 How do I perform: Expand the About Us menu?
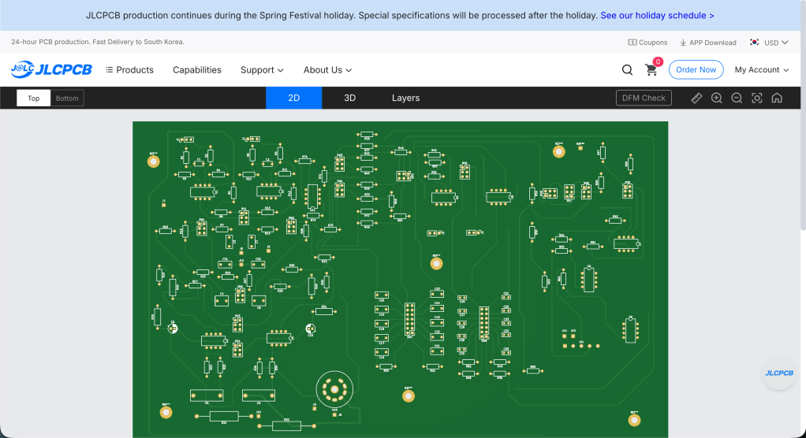(327, 70)
